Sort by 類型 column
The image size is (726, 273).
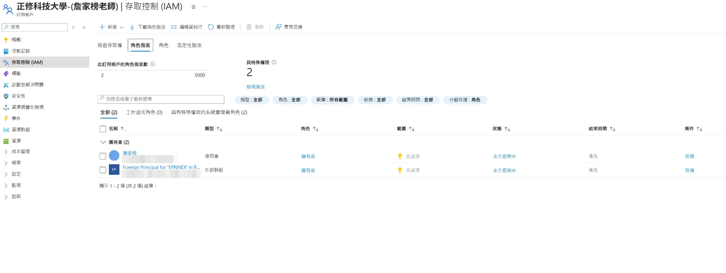click(213, 129)
